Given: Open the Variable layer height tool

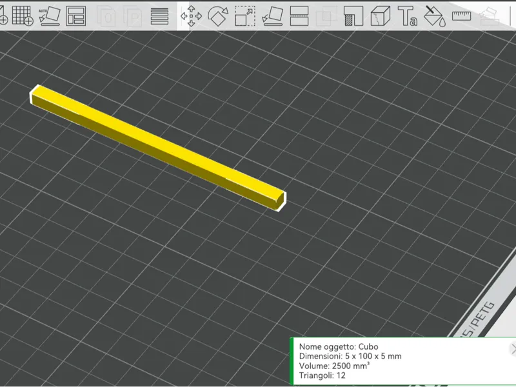Looking at the screenshot, I should (x=159, y=15).
